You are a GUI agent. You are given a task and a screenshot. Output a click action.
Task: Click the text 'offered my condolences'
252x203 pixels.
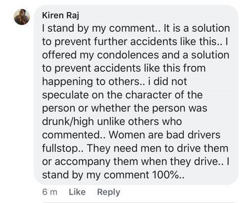pyautogui.click(x=101, y=55)
